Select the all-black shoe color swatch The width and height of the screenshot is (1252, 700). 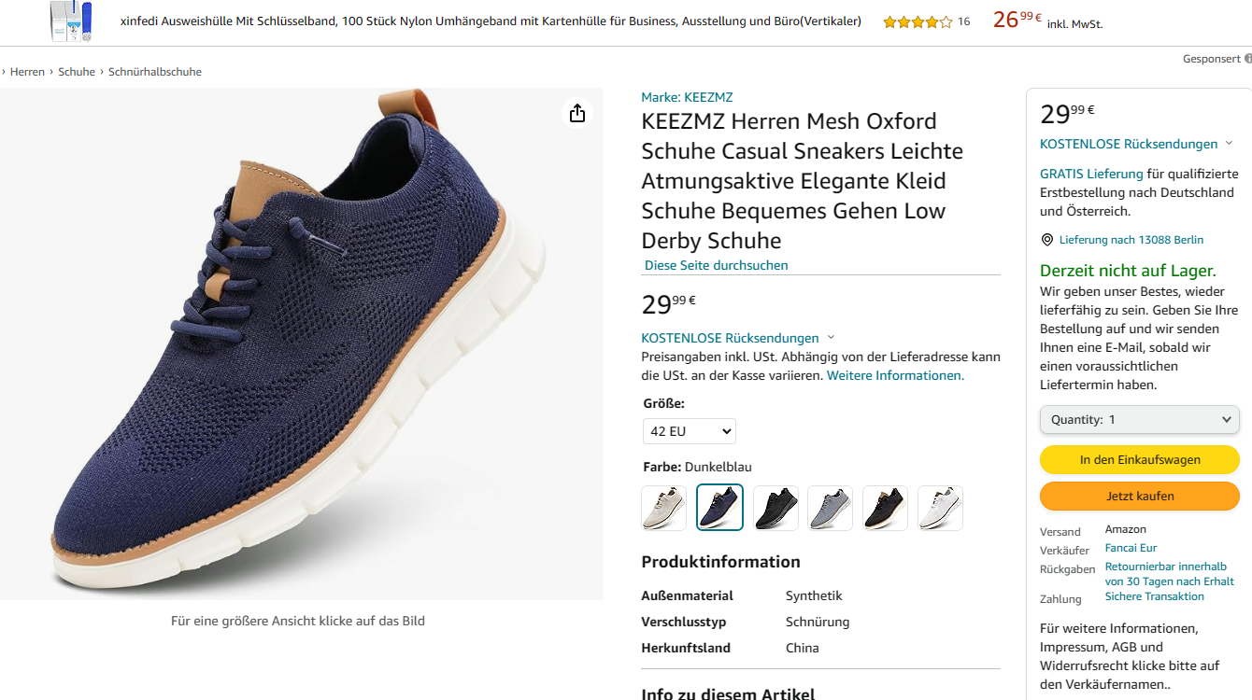click(x=775, y=508)
